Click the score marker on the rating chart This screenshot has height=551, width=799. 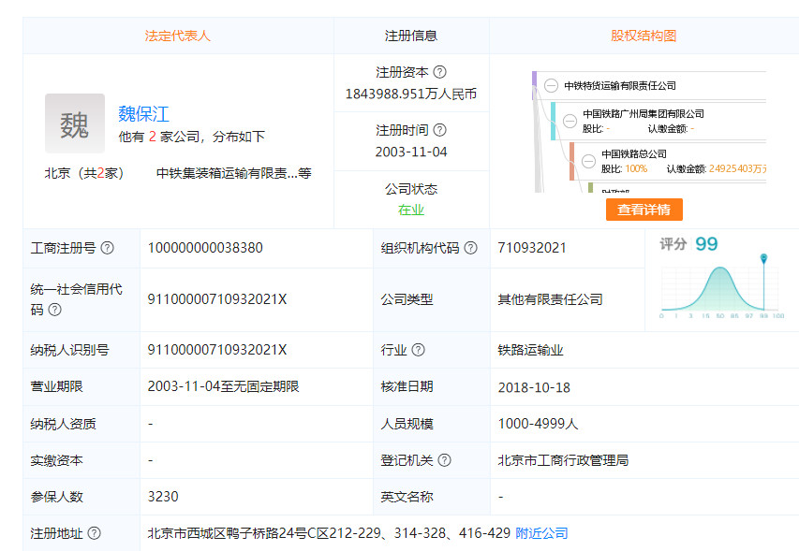(x=763, y=258)
